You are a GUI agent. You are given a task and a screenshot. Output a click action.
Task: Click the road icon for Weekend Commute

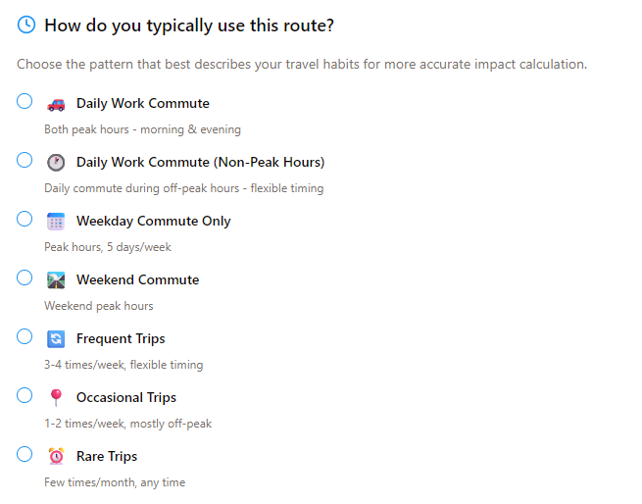tap(56, 280)
